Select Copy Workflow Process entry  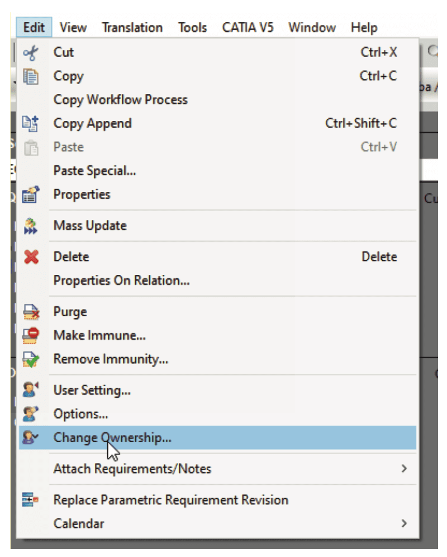tap(217, 100)
